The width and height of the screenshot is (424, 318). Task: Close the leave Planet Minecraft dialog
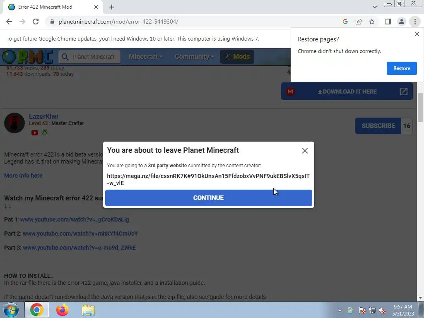(305, 151)
